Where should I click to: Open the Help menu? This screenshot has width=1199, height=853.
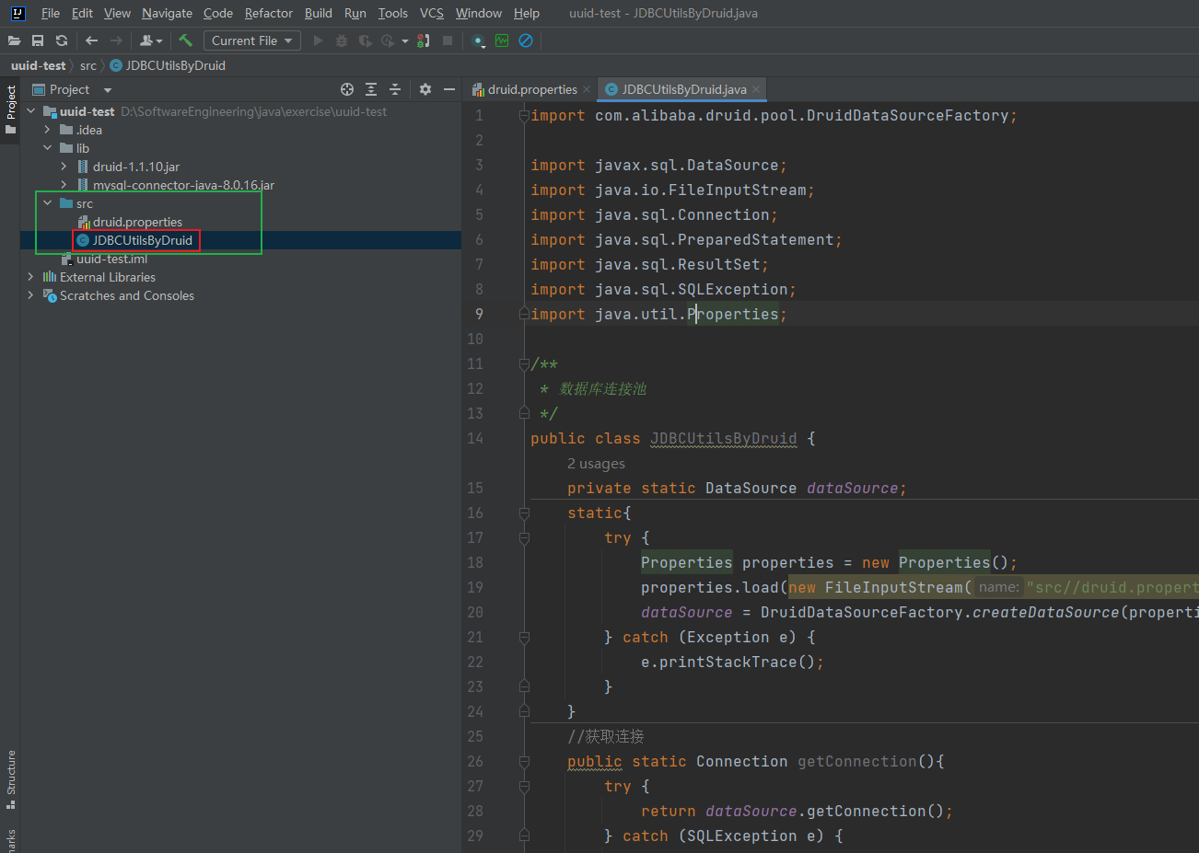pos(527,13)
